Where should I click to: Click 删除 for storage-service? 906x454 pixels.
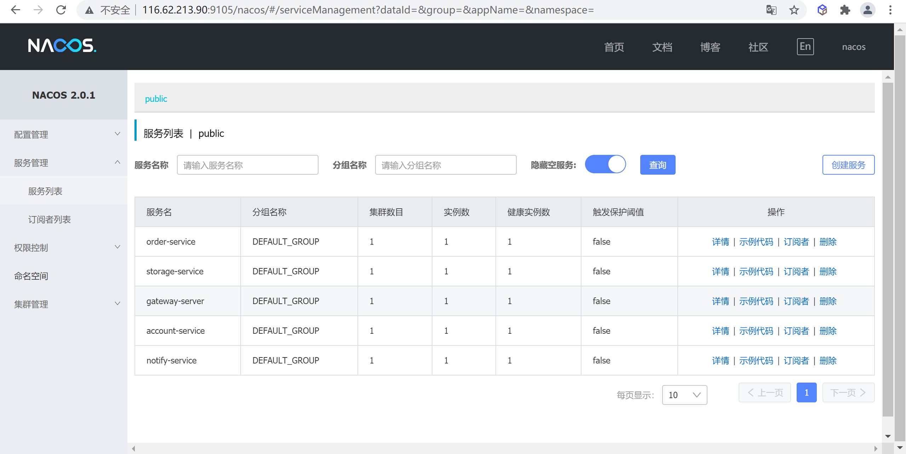coord(828,272)
